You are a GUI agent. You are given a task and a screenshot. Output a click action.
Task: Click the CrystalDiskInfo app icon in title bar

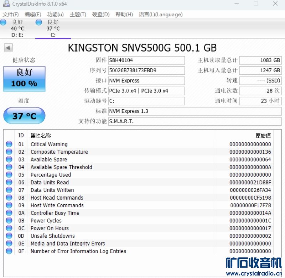click(x=6, y=4)
